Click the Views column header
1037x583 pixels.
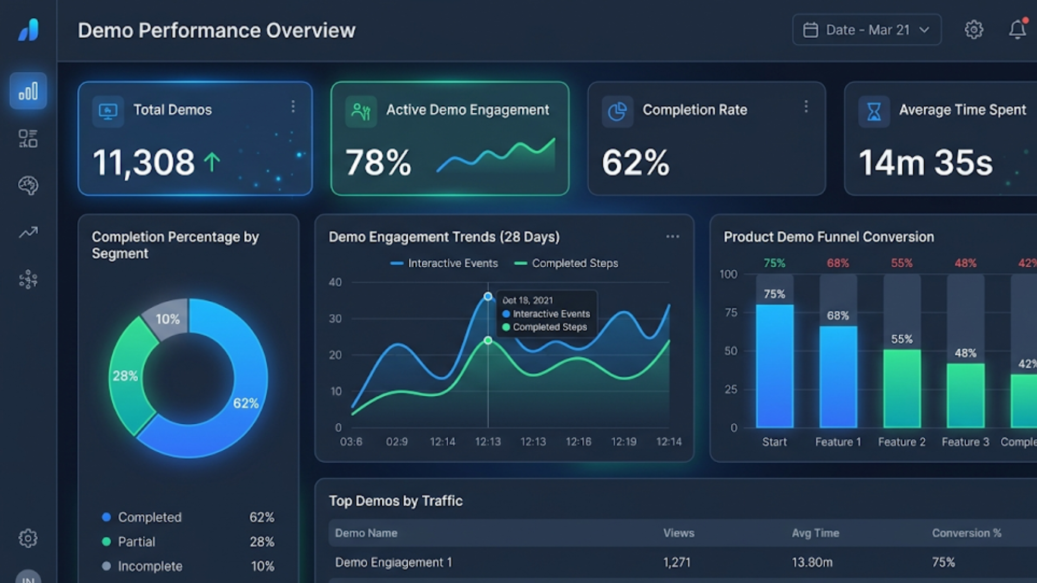pos(678,533)
